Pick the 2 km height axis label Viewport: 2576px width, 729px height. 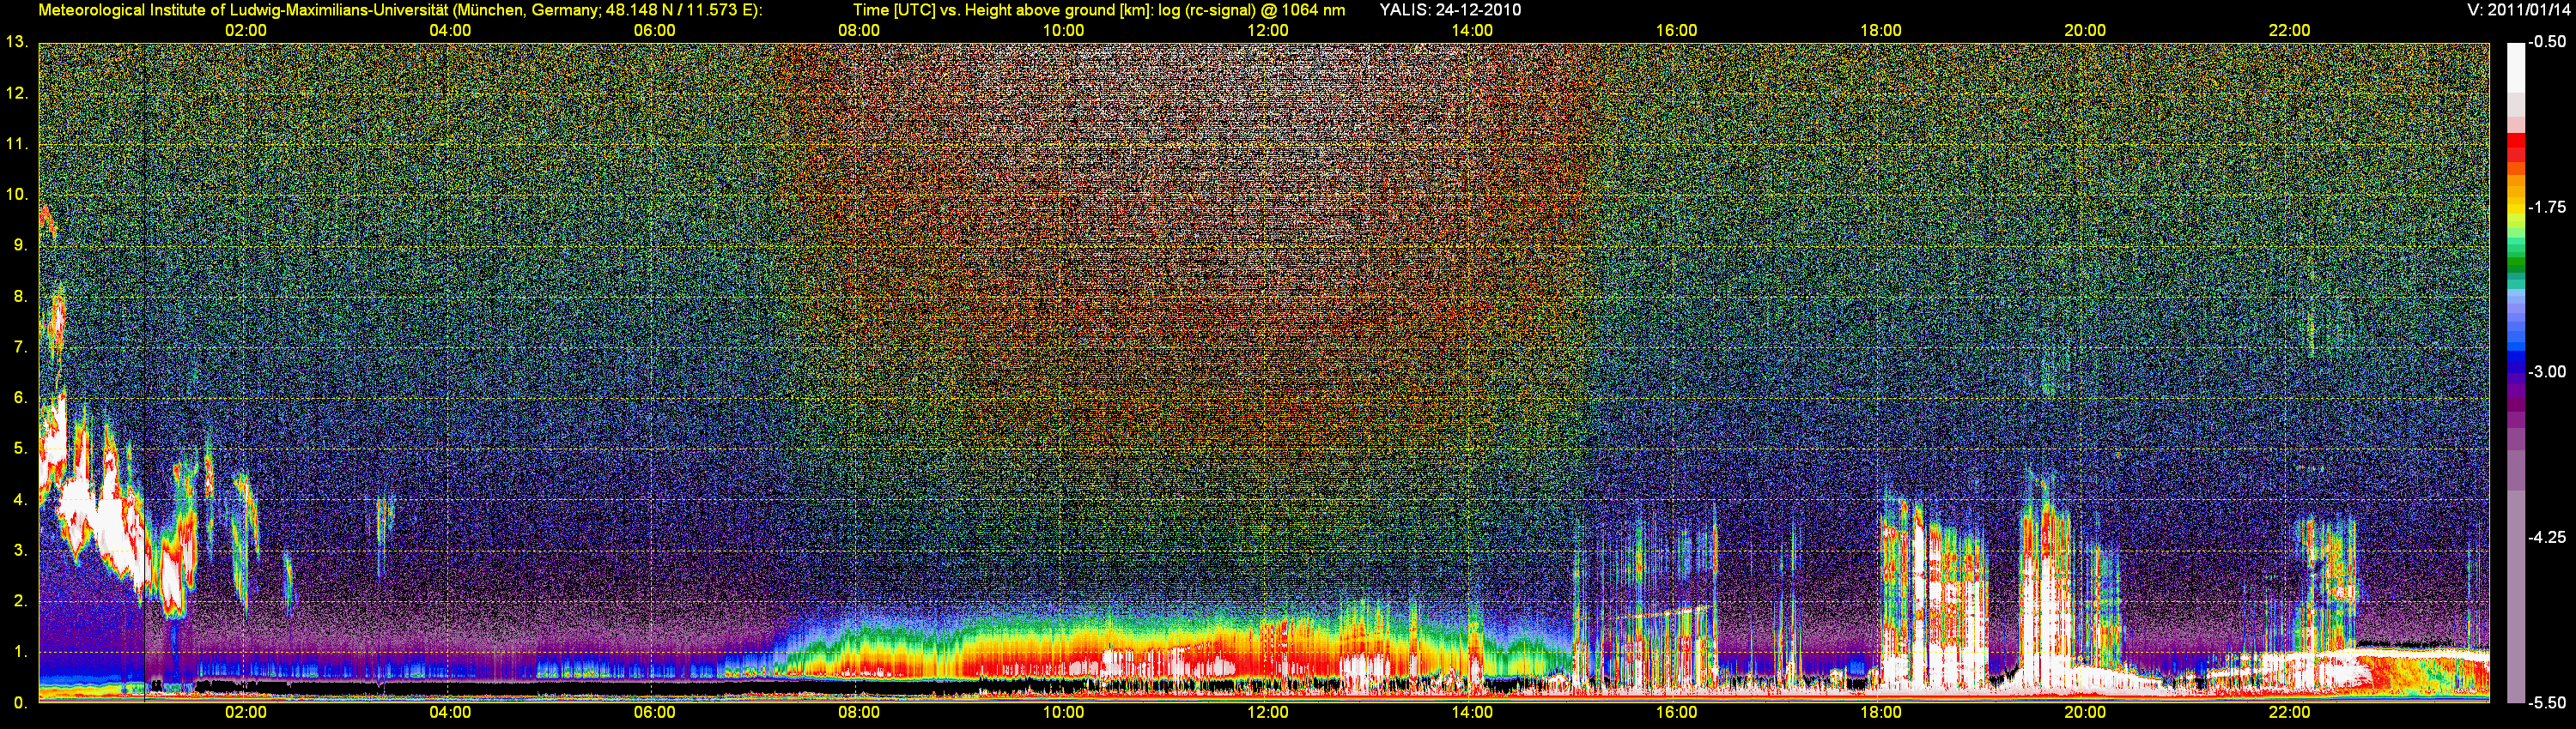click(20, 601)
